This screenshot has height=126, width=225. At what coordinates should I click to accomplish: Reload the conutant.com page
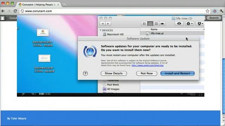[15, 11]
